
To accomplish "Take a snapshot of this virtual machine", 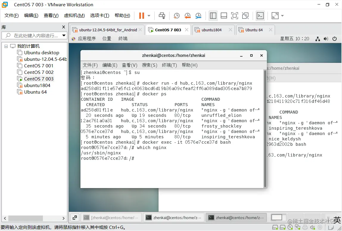I will pos(176,15).
